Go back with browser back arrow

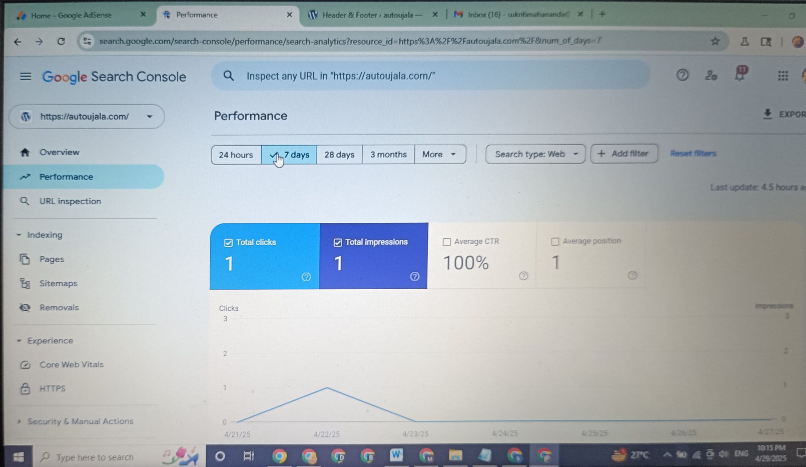(18, 42)
